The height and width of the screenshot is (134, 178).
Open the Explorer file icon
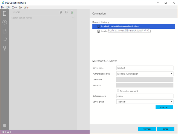[x=5, y=31]
